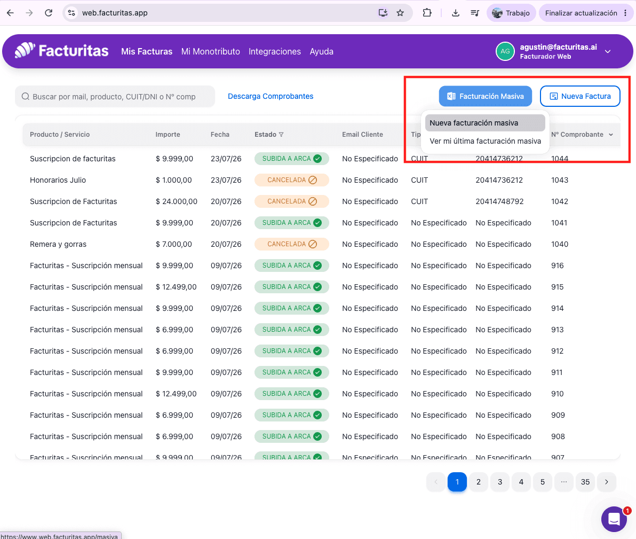Screen dimensions: 636x539
Task: Click the browser reload icon
Action: point(49,13)
